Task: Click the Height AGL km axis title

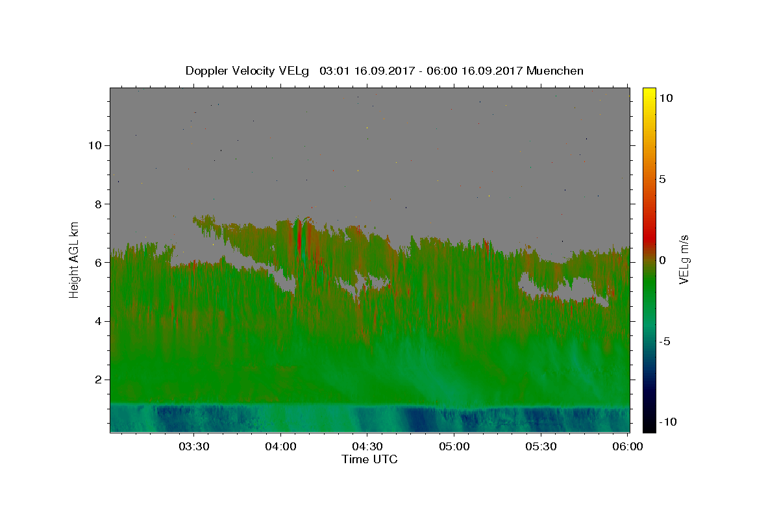Action: click(x=74, y=259)
